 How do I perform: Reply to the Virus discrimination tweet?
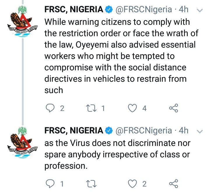coord(50,184)
